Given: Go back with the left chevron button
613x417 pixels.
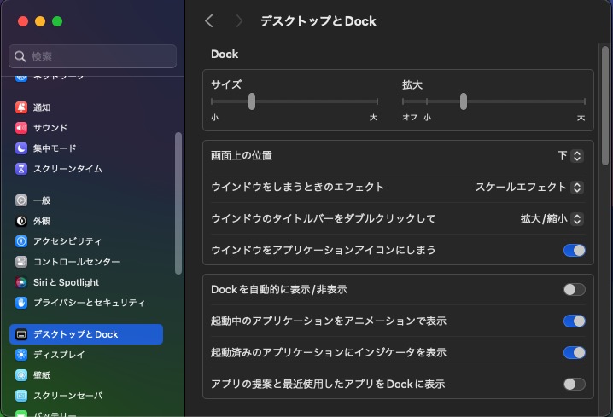Looking at the screenshot, I should [x=209, y=21].
